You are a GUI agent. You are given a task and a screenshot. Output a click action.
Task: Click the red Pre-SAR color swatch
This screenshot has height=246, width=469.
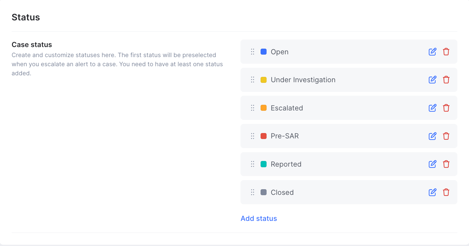tap(264, 136)
